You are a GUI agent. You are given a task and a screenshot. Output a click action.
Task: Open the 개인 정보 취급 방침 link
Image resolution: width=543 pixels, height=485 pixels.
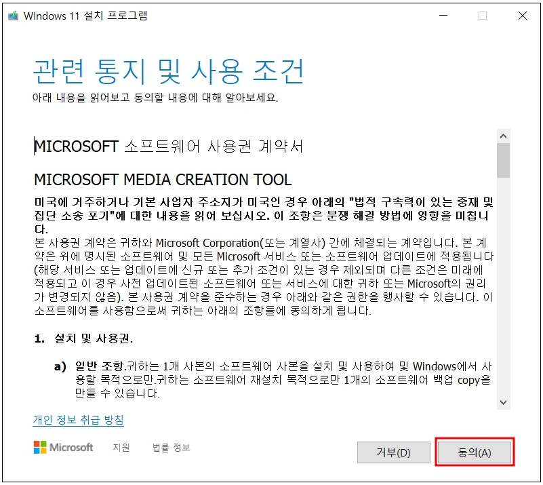(x=78, y=420)
